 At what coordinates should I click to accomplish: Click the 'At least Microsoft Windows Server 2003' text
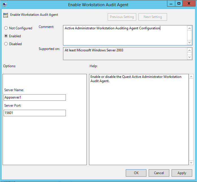(x=94, y=50)
